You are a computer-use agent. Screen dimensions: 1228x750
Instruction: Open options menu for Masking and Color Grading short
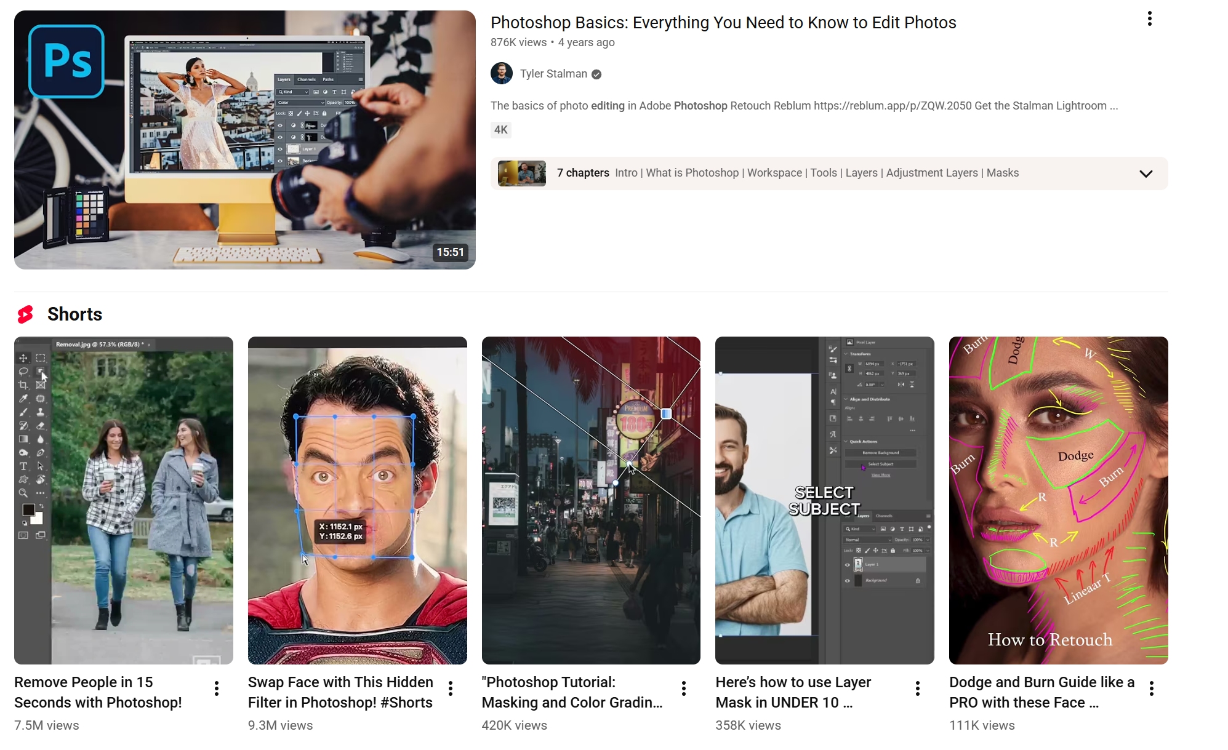684,688
